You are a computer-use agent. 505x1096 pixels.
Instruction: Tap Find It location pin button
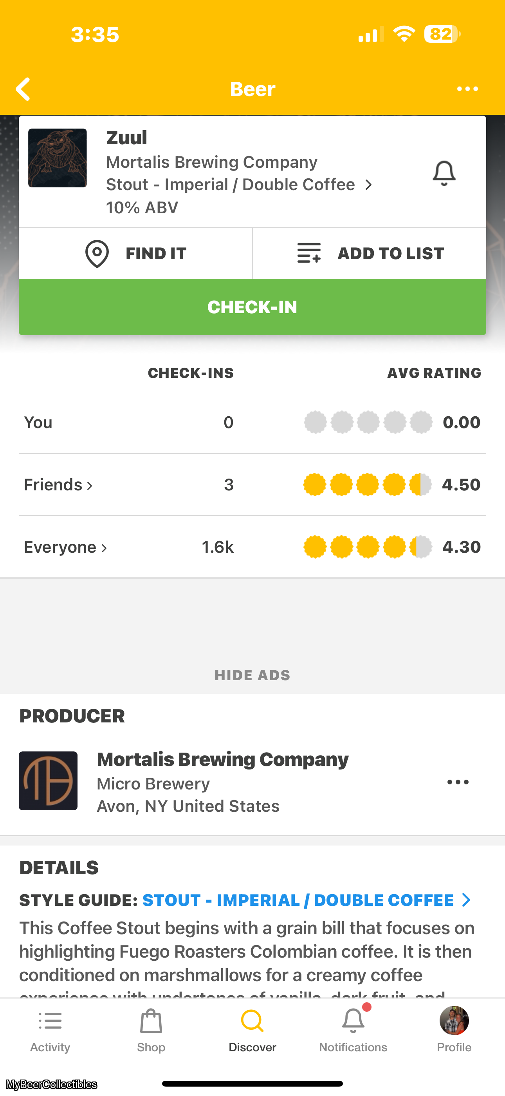click(x=135, y=254)
